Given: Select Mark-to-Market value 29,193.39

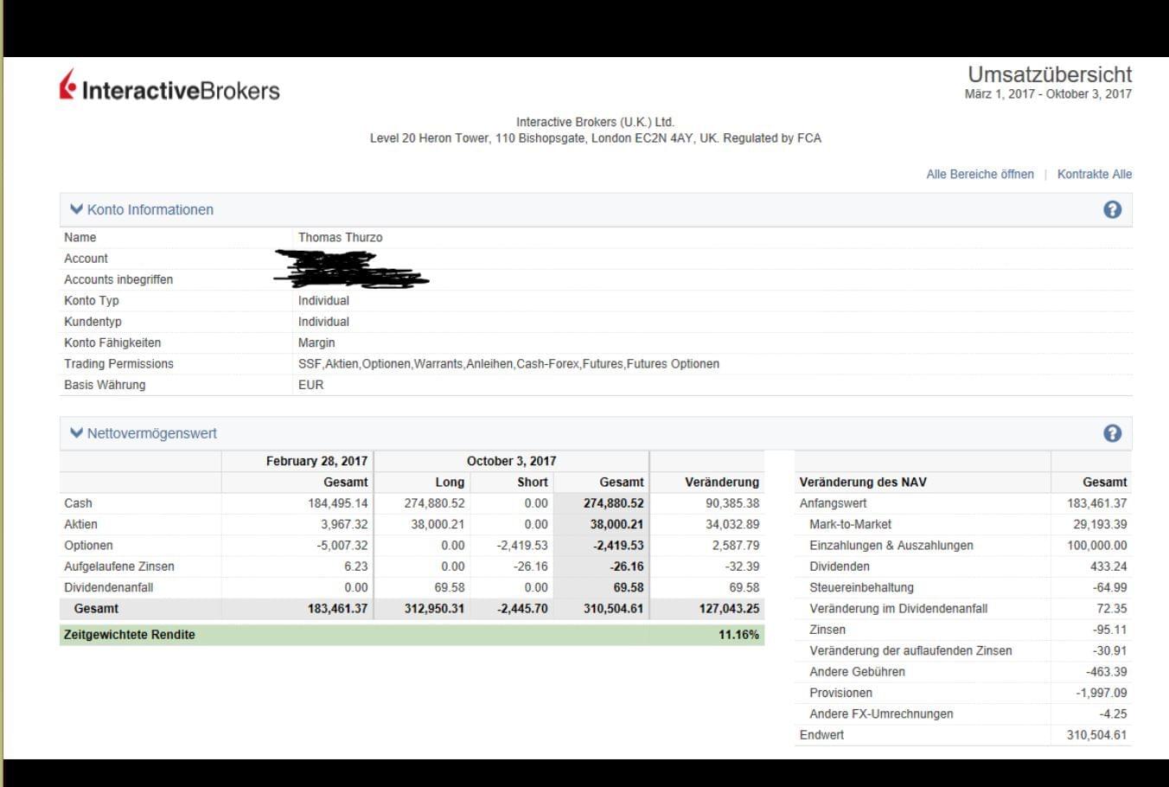Looking at the screenshot, I should coord(1100,524).
